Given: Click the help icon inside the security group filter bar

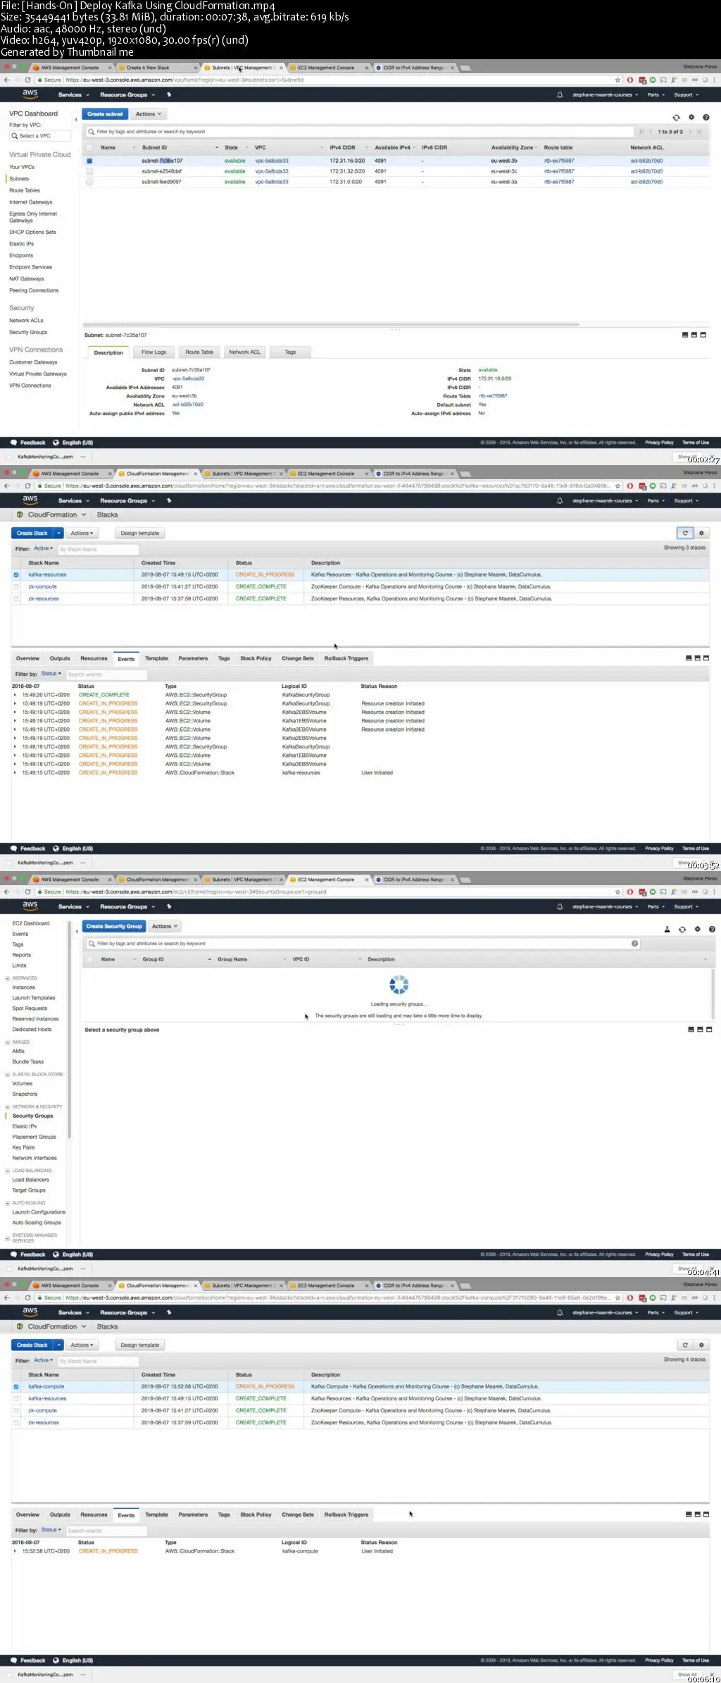Looking at the screenshot, I should (634, 944).
